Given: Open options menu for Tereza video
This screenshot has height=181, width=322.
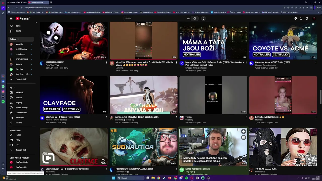Looking at the screenshot, I should [x=246, y=117].
